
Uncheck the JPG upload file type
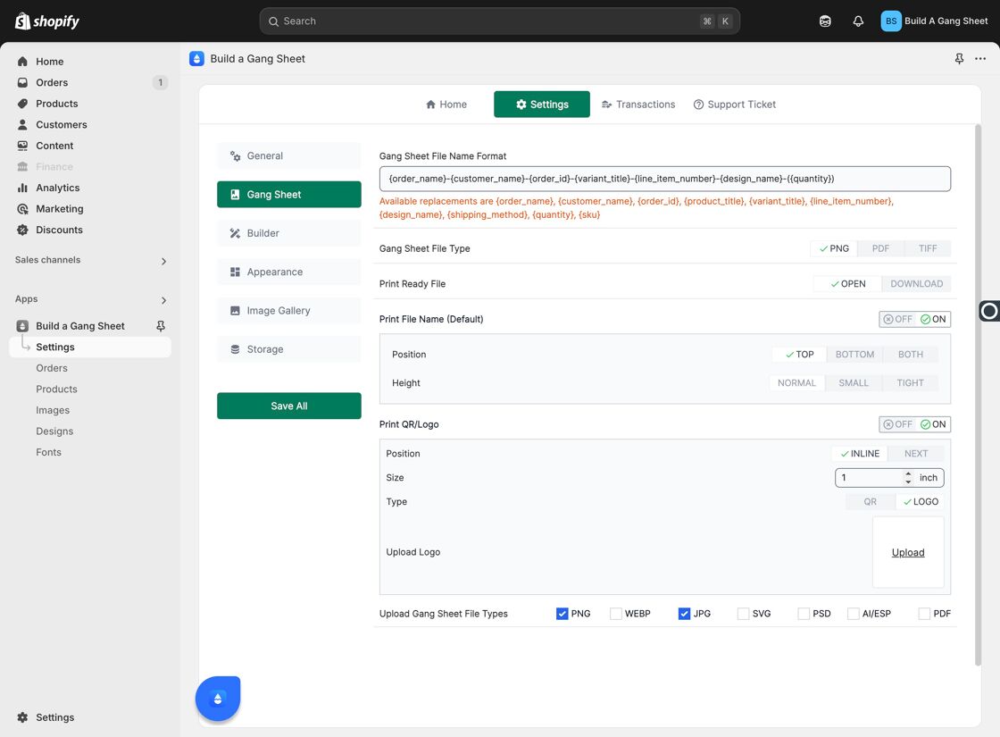coord(684,614)
